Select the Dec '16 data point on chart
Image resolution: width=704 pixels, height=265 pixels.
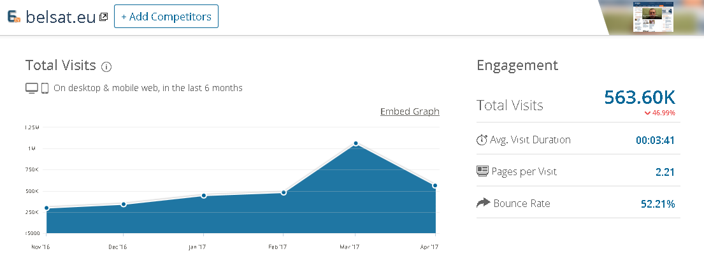(x=124, y=204)
